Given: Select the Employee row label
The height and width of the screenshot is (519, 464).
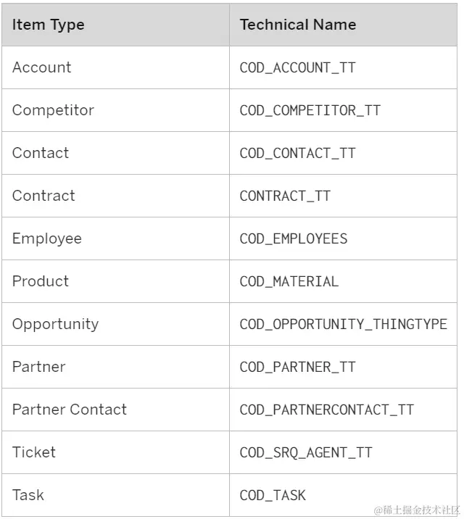Looking at the screenshot, I should click(47, 238).
